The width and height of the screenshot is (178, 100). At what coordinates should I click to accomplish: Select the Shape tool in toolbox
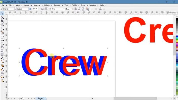point(2,17)
